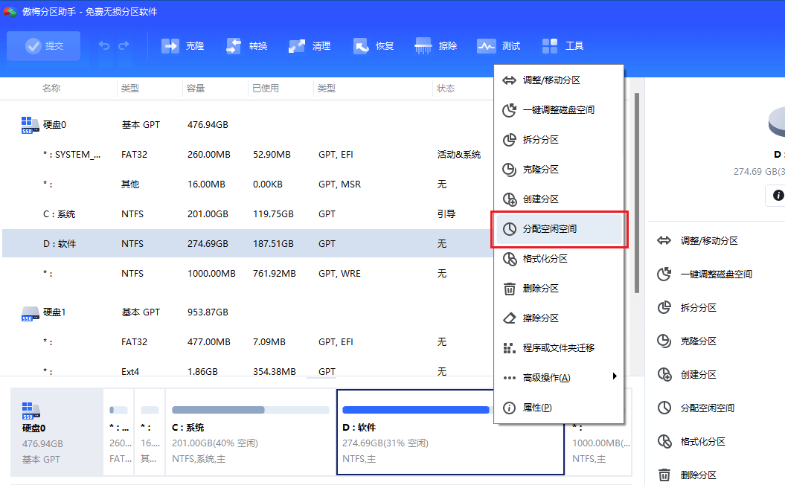Open the 清理 cleanup toolbar item

[x=310, y=46]
